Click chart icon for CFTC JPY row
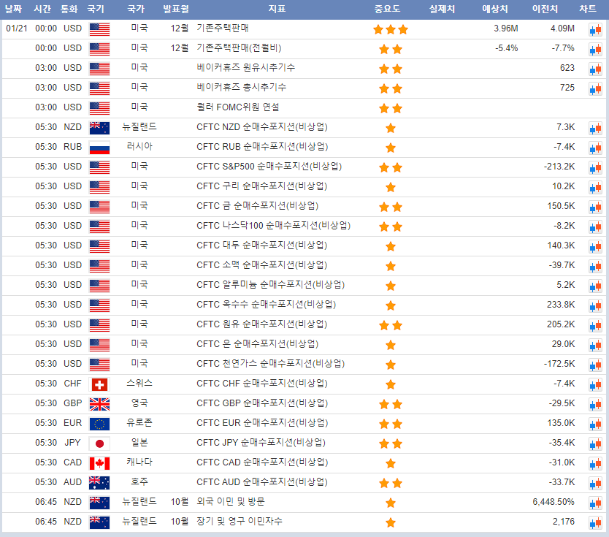 tap(595, 443)
